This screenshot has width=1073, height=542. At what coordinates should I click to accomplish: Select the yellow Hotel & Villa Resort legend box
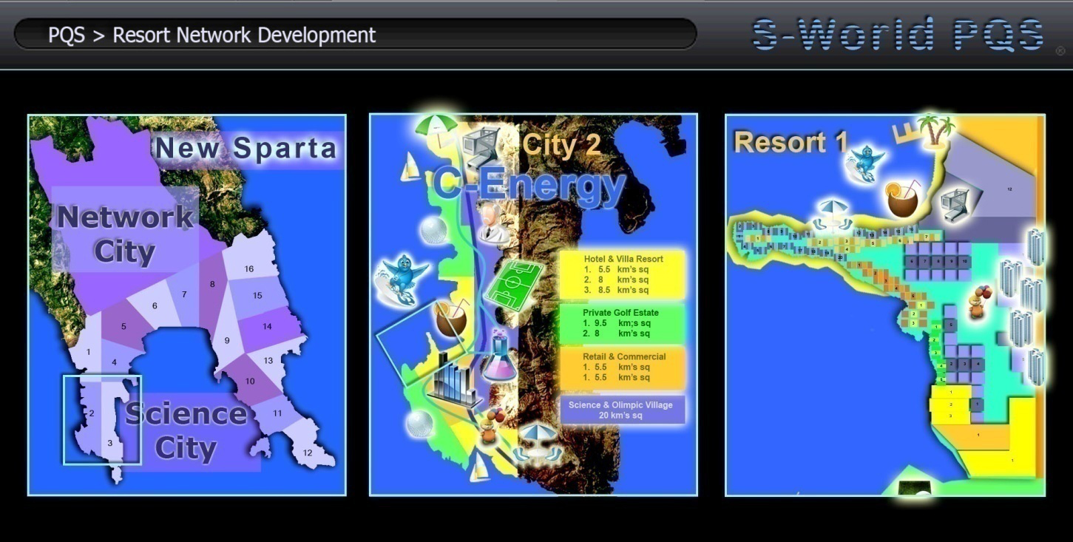pyautogui.click(x=623, y=274)
